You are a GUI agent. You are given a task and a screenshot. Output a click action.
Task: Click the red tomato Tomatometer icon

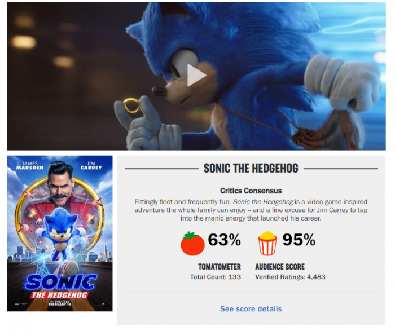click(192, 244)
